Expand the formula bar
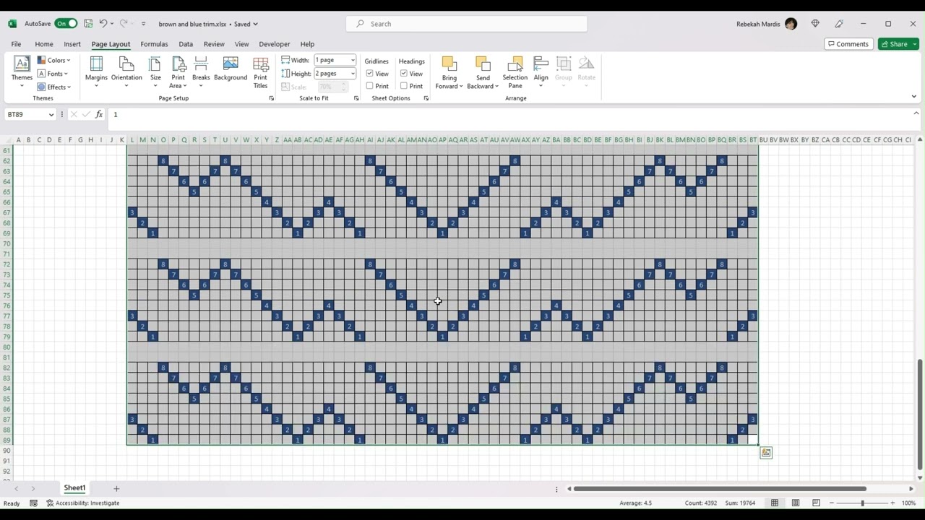 tap(916, 114)
